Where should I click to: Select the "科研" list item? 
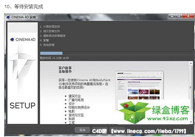(x=72, y=119)
